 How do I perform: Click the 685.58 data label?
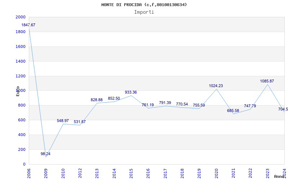click(x=233, y=111)
